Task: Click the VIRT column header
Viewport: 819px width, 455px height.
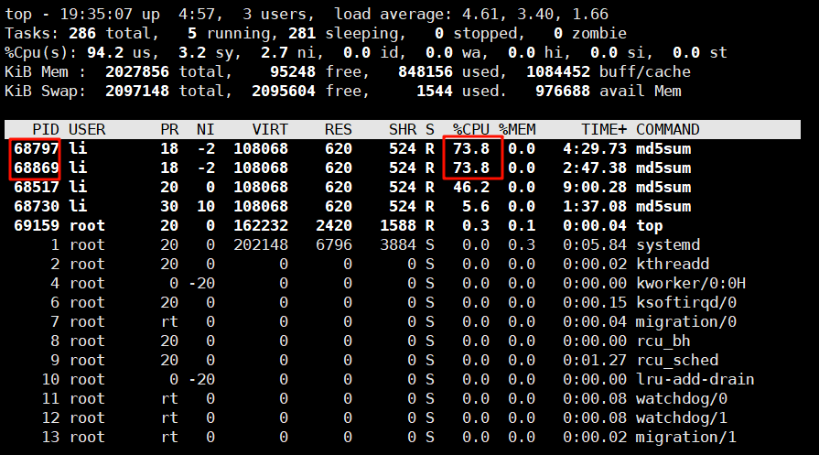Action: point(270,130)
